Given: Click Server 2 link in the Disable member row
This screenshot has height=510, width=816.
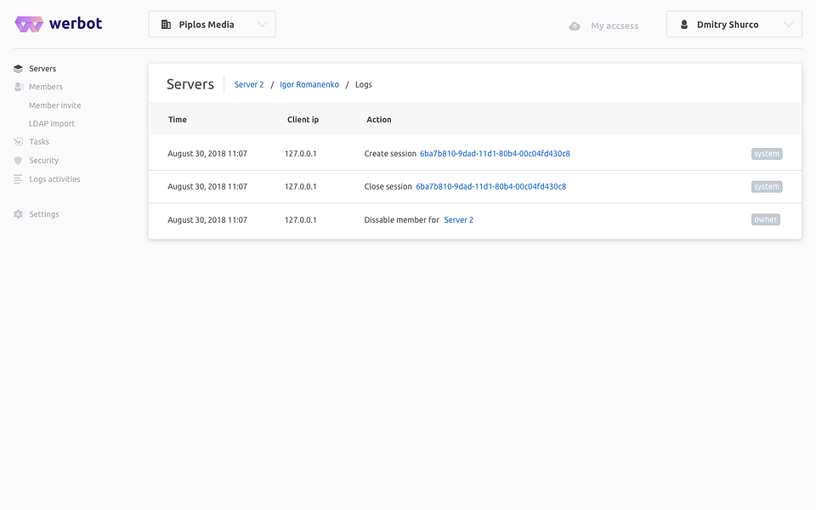Looking at the screenshot, I should (459, 219).
